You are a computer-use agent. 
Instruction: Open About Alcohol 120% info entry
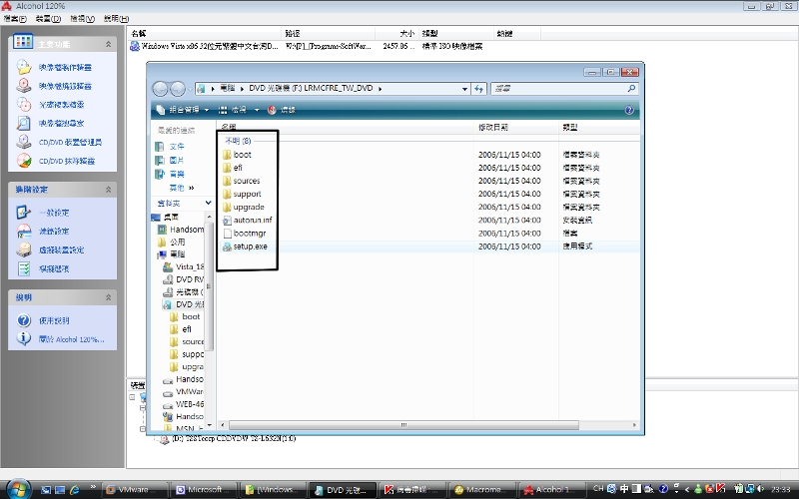coord(71,339)
